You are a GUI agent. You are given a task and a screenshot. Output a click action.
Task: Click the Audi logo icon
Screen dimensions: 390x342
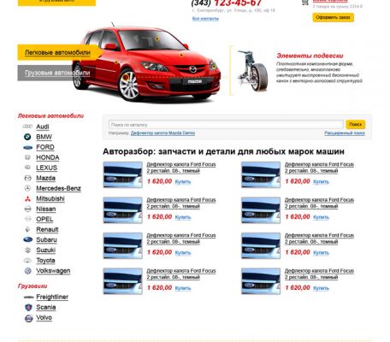click(27, 127)
